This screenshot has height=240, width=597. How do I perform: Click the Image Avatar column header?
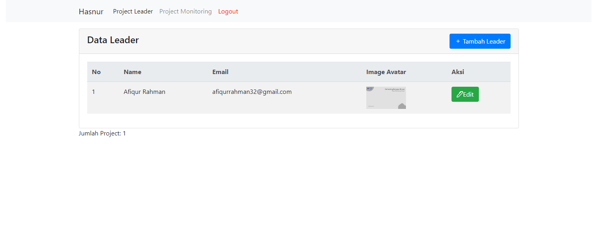point(386,72)
